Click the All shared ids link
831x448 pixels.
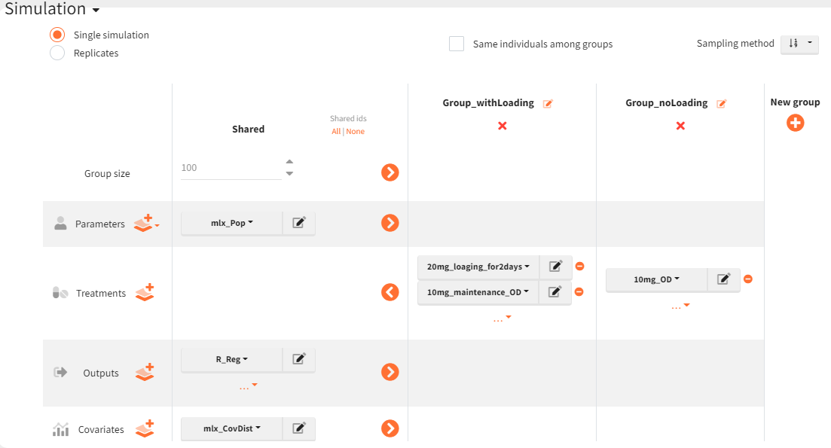click(336, 131)
